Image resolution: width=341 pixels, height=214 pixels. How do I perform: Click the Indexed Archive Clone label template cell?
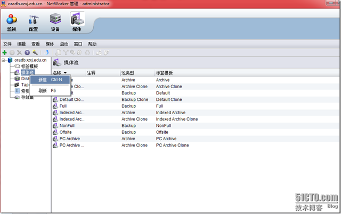pyautogui.click(x=177, y=119)
